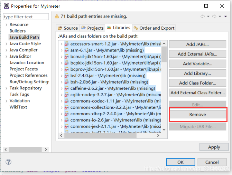Click the bcprov-jdk15on-1.60.jar jar icon

(67, 69)
